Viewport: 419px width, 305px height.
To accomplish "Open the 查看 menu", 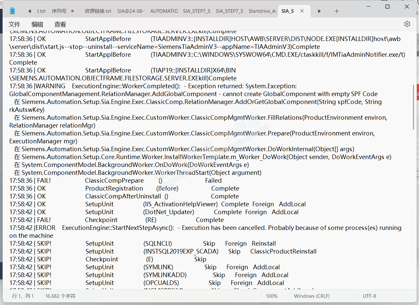I will point(60,24).
